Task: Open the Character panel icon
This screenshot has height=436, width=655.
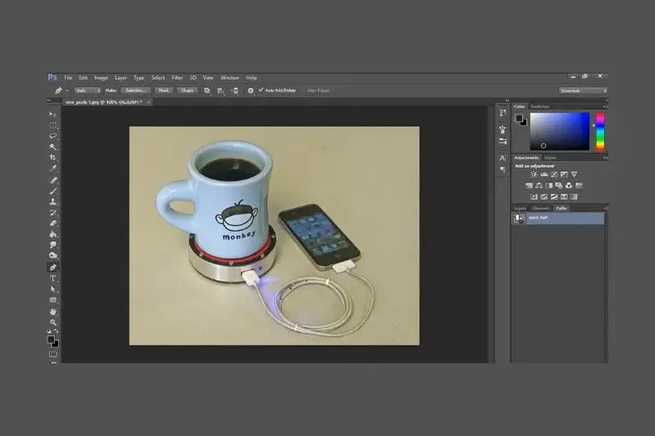Action: [x=502, y=157]
